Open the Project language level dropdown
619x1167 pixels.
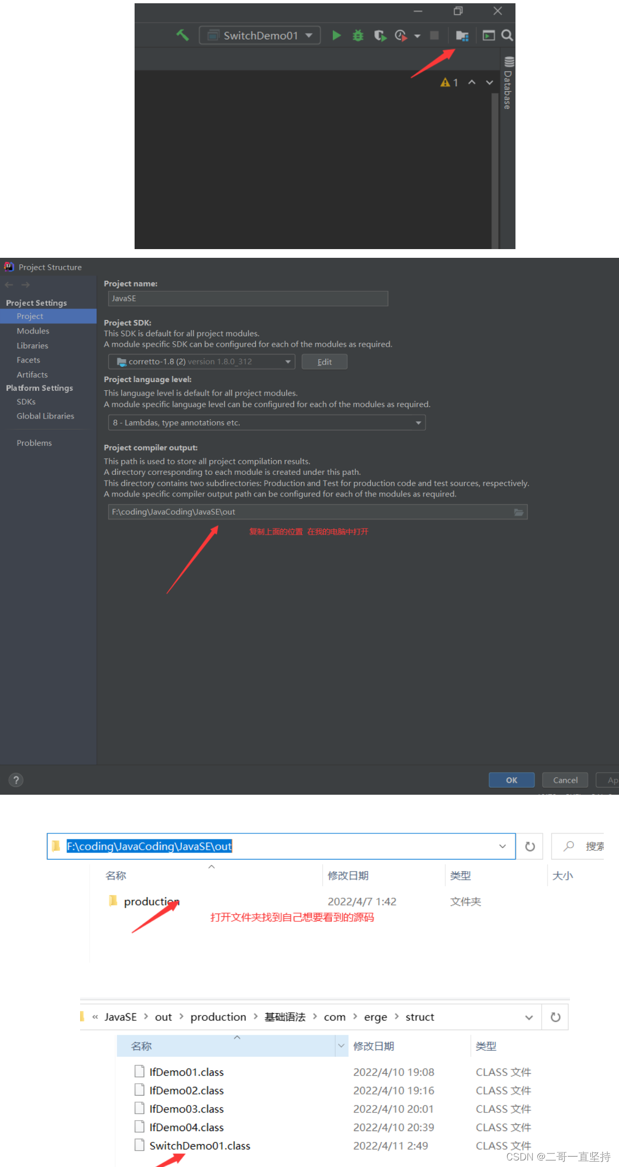(266, 422)
